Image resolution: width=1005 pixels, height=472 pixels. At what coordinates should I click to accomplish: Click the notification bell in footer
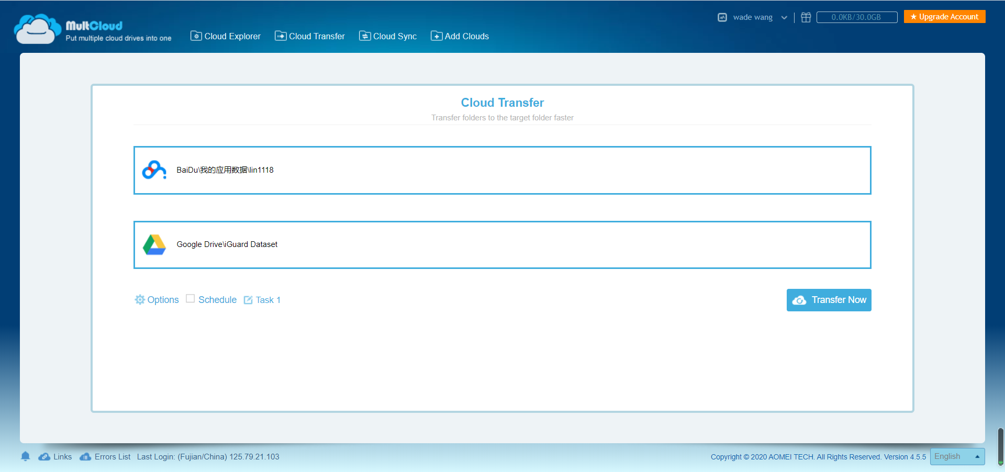pos(26,456)
